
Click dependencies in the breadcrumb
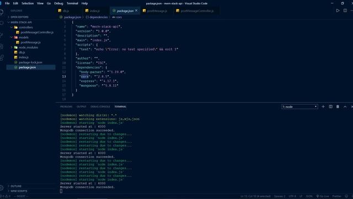click(x=98, y=17)
